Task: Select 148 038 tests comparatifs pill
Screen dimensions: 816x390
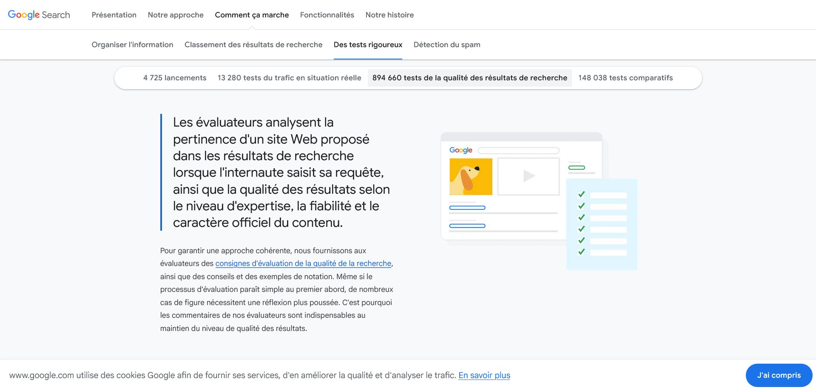Action: (x=626, y=78)
